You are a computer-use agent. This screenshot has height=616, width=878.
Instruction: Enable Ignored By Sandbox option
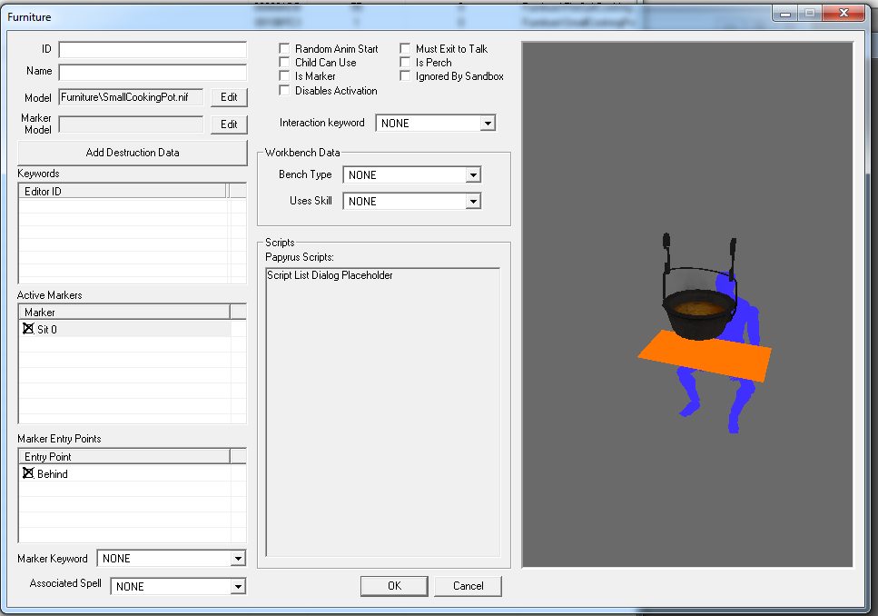406,77
